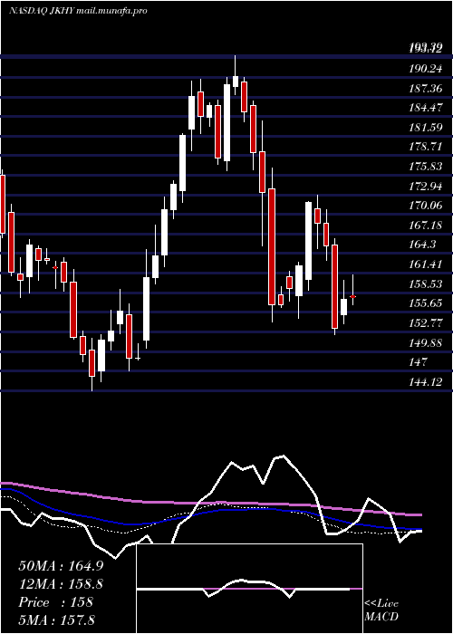Click the 187.36 price axis label
The image size is (453, 634).
click(426, 89)
